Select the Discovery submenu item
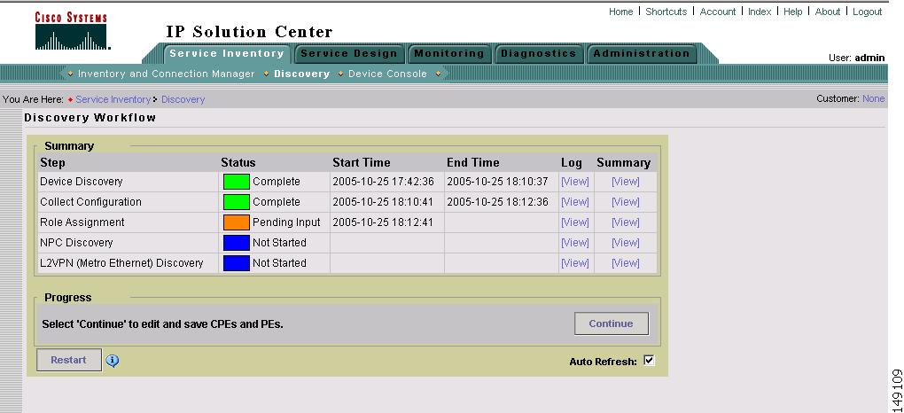The width and height of the screenshot is (904, 413). pos(301,74)
